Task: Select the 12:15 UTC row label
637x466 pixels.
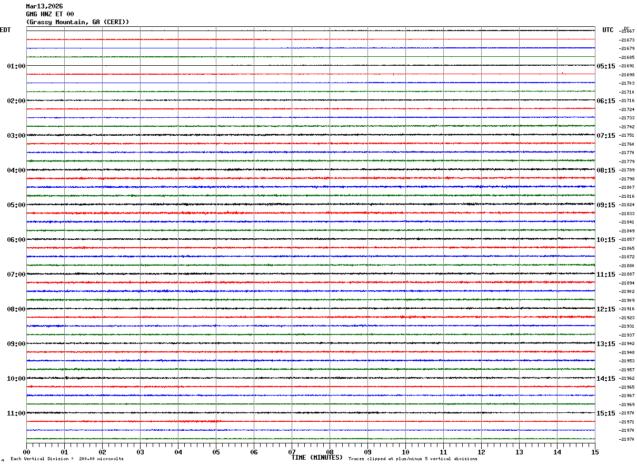Action: click(x=606, y=309)
